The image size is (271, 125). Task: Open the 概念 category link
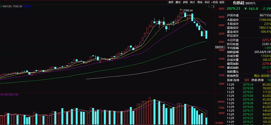pos(256,76)
